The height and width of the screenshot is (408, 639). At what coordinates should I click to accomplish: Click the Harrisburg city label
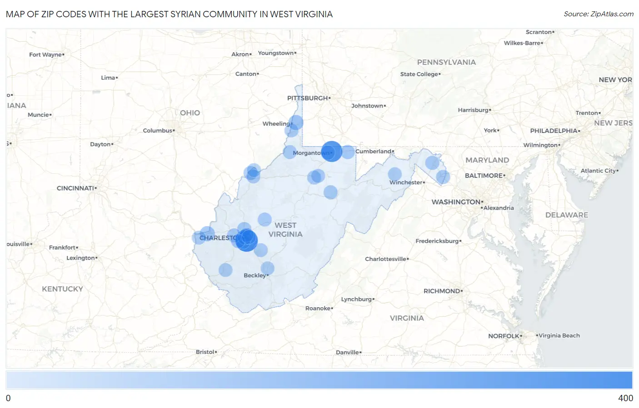[x=473, y=110]
